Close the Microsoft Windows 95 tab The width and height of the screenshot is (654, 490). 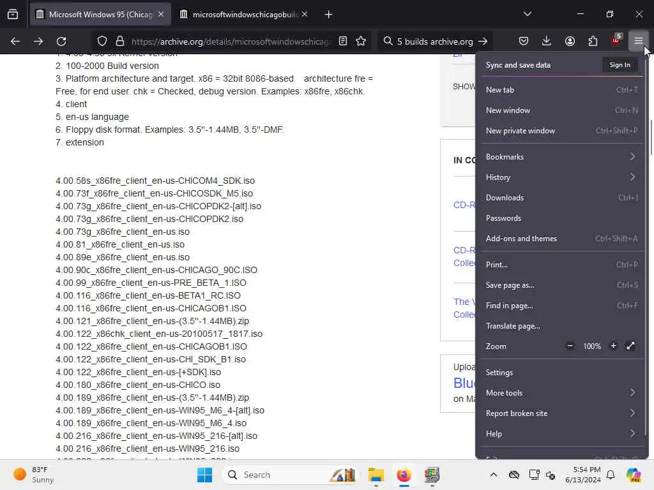[x=161, y=14]
